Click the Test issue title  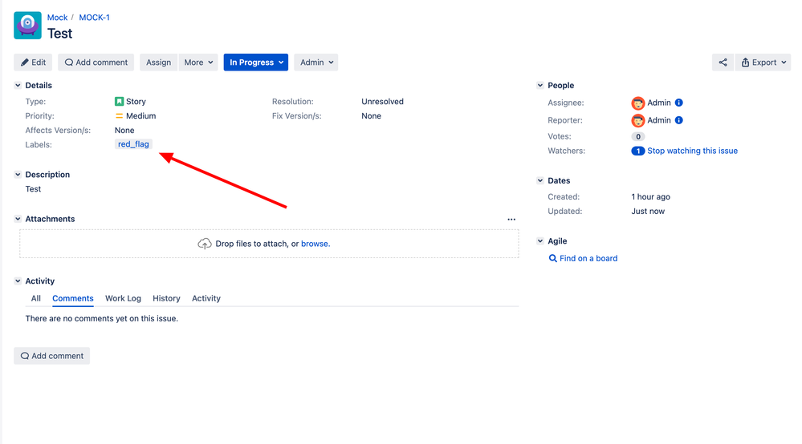[60, 34]
